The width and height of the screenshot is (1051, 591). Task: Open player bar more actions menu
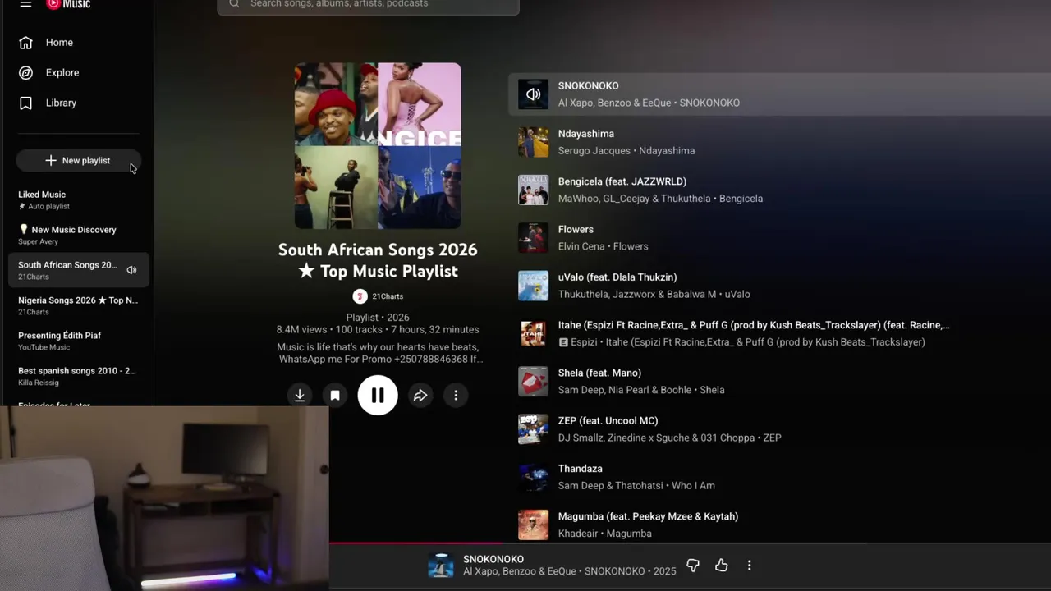click(749, 566)
